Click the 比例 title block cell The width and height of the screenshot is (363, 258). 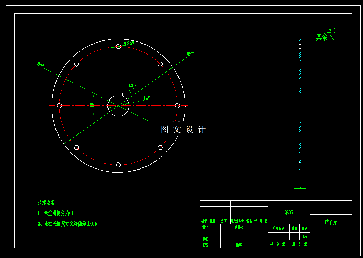pos(305,228)
